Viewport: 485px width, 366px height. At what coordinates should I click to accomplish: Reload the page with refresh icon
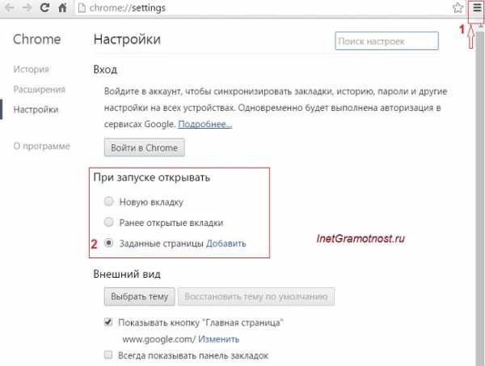[44, 7]
